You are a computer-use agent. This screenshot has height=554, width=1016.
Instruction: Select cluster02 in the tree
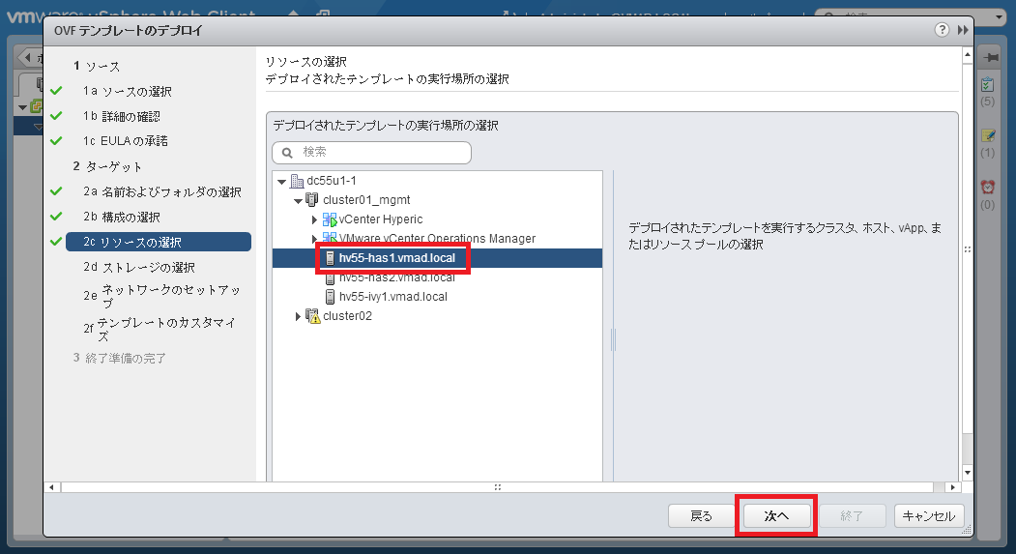(x=347, y=316)
